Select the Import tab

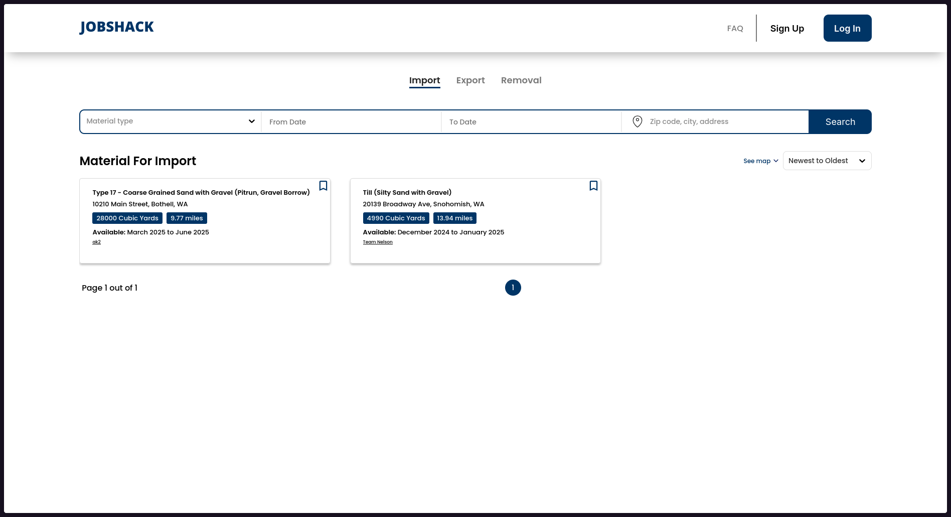(x=424, y=80)
